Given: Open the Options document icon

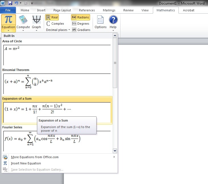Looking at the screenshot, I should click(x=100, y=20).
